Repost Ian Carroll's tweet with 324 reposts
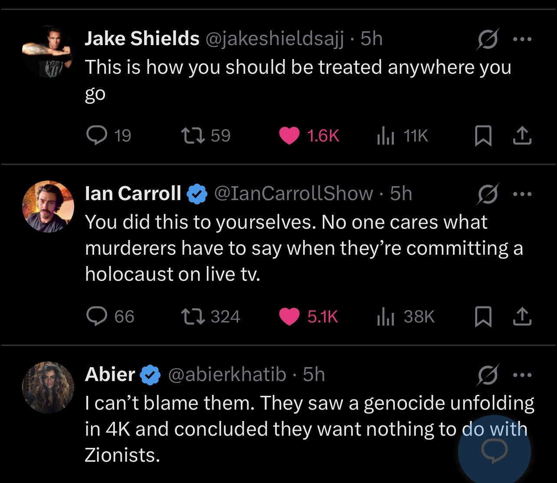This screenshot has width=557, height=483. click(211, 316)
